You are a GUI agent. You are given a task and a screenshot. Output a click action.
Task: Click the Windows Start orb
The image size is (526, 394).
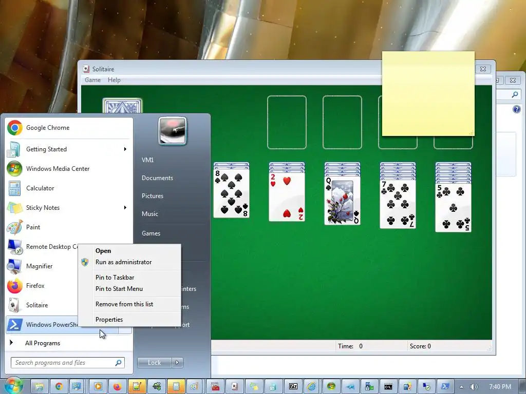(x=13, y=385)
